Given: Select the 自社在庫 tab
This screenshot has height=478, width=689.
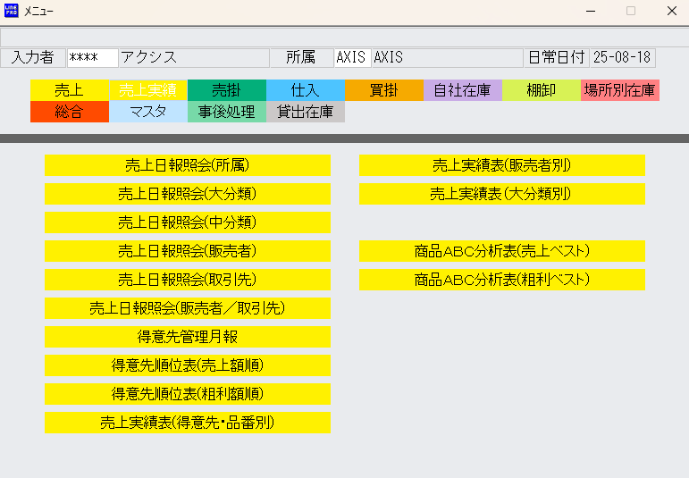Looking at the screenshot, I should (462, 90).
